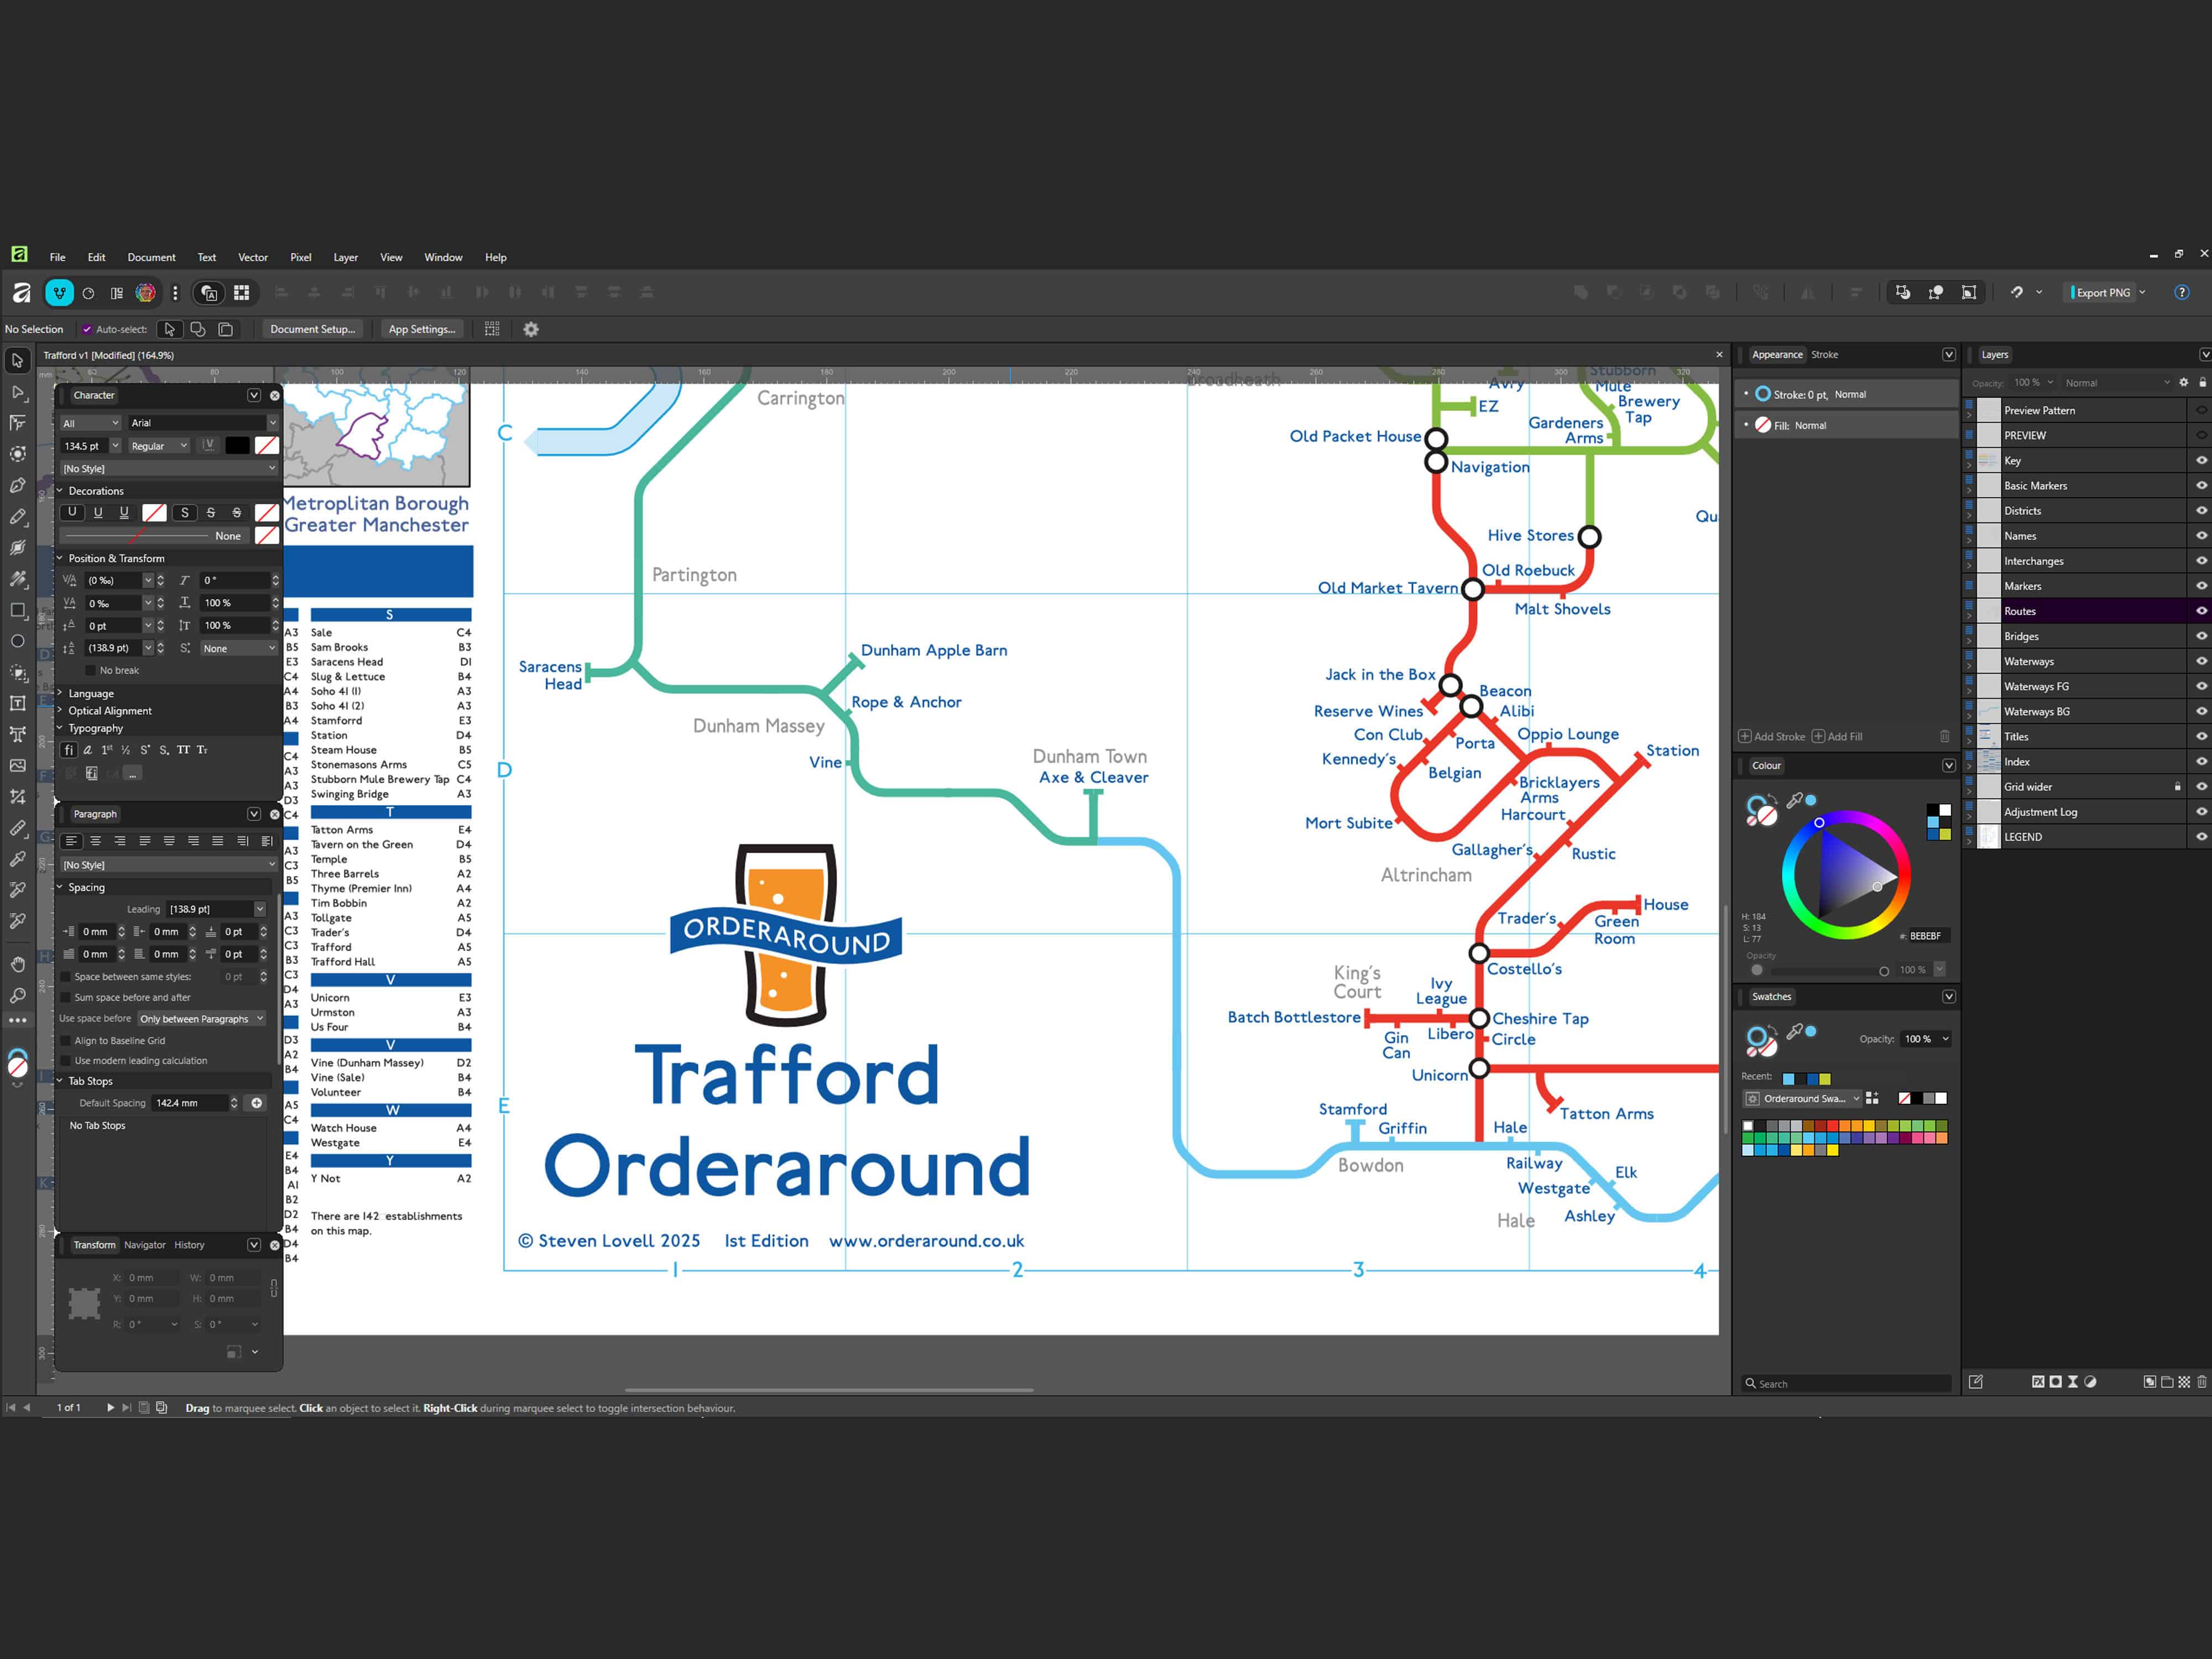Select the Zoom magnifier tool
Image resolution: width=2212 pixels, height=1659 pixels.
tap(17, 995)
